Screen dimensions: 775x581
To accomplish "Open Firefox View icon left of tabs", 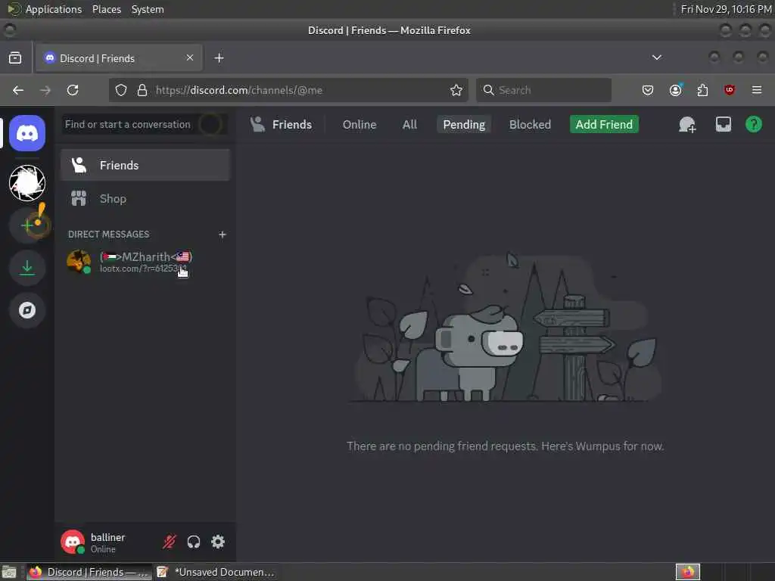I will 15,57.
